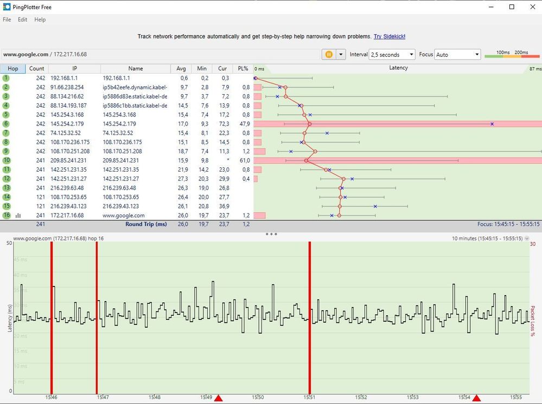Click the IP cell 145.254.3.168

pyautogui.click(x=67, y=115)
